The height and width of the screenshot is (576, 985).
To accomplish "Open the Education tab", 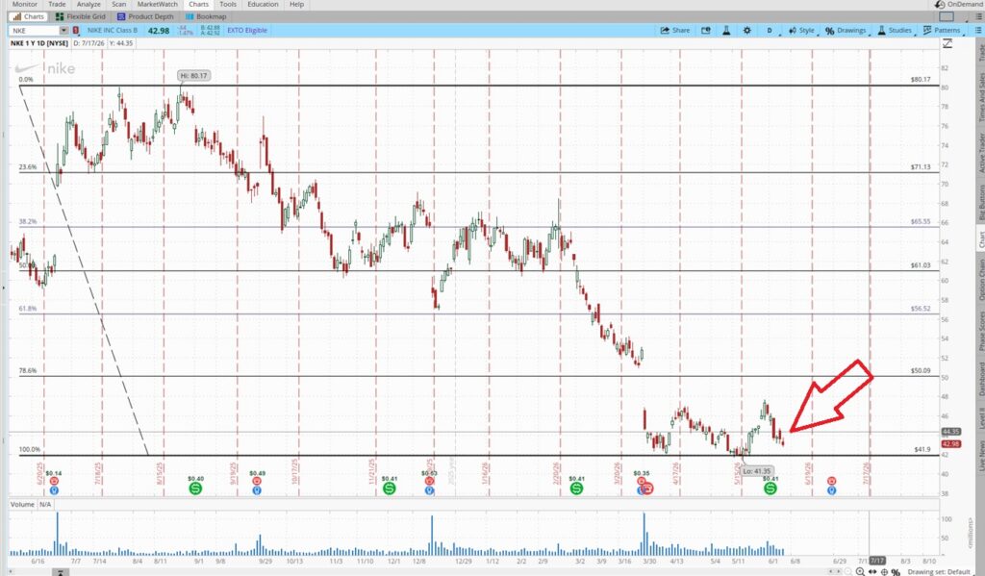I will [x=263, y=4].
